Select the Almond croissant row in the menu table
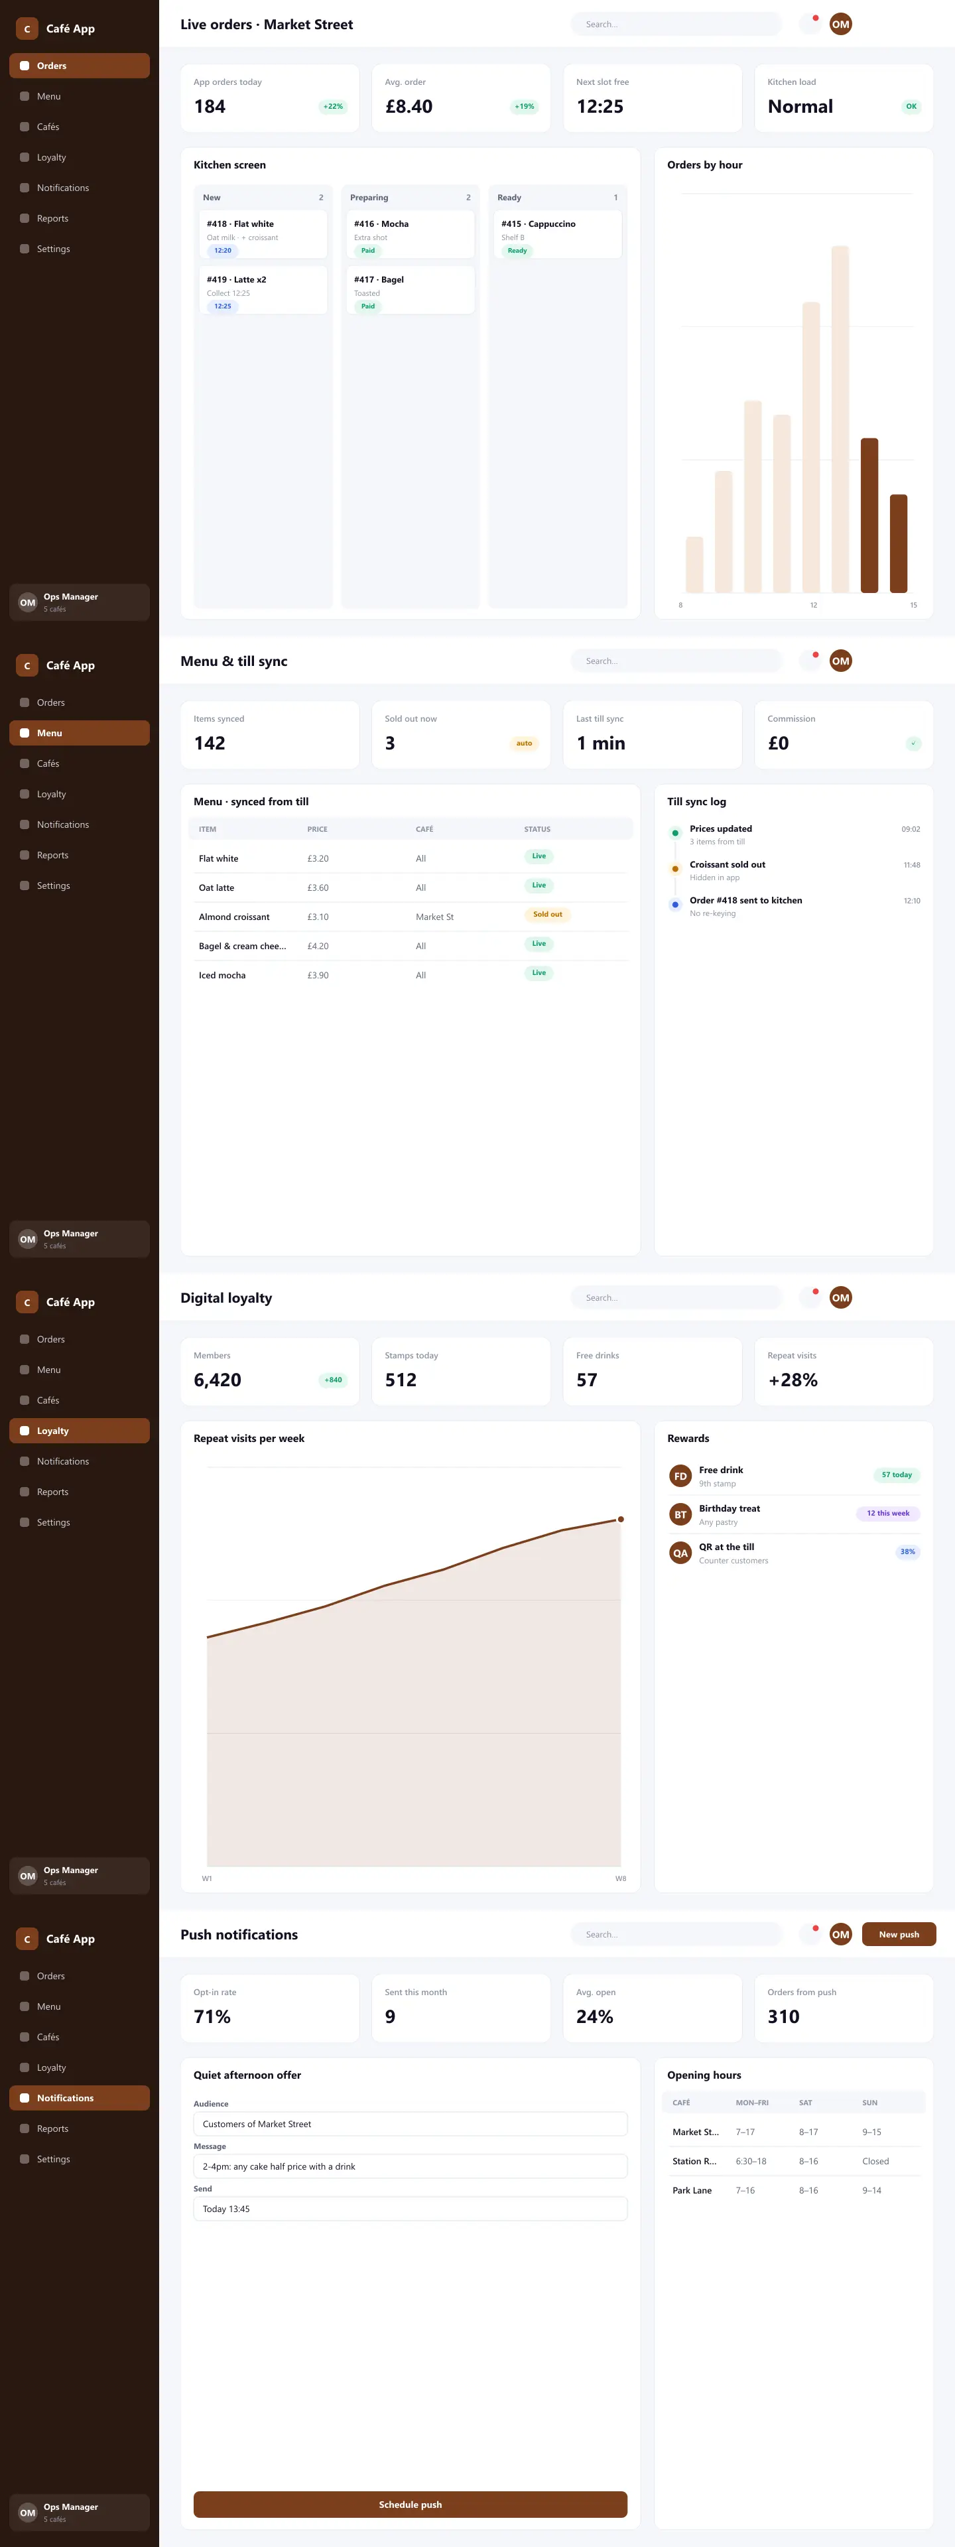The image size is (955, 2547). coord(411,917)
